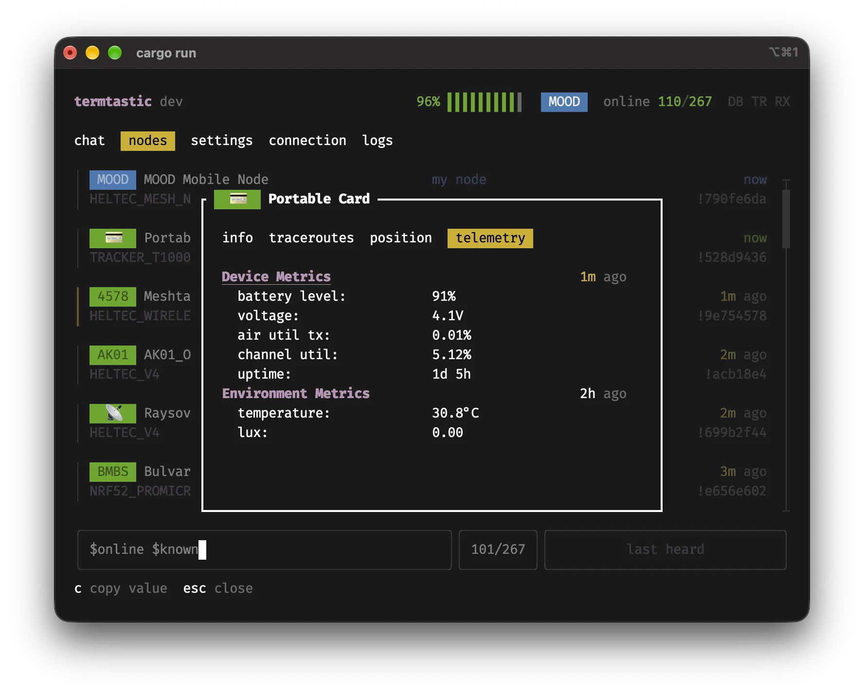Switch to the settings tab
This screenshot has height=694, width=864.
(x=222, y=141)
